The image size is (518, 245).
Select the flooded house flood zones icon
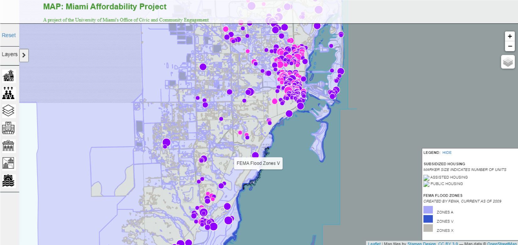click(x=8, y=181)
